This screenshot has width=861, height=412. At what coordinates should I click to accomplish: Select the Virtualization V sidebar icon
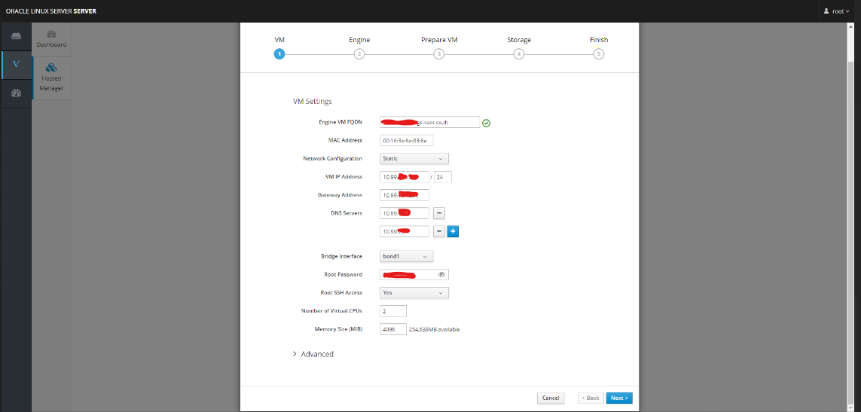(x=16, y=65)
